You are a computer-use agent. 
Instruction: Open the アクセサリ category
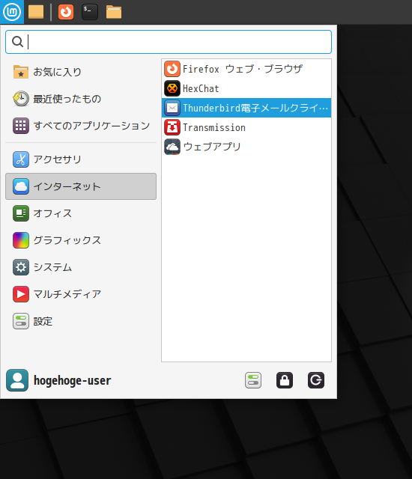click(x=81, y=159)
